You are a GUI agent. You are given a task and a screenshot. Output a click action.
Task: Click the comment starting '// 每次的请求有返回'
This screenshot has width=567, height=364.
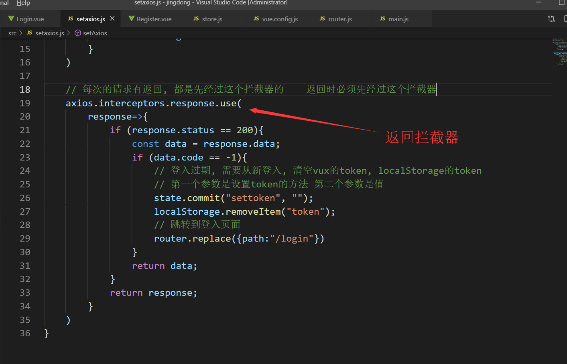click(251, 89)
